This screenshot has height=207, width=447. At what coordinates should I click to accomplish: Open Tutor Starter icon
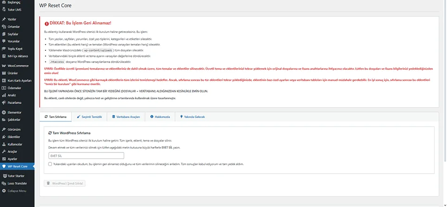[4, 176]
